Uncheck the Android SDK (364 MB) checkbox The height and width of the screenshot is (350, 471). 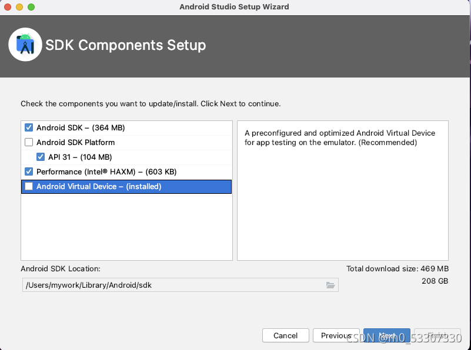coord(29,127)
